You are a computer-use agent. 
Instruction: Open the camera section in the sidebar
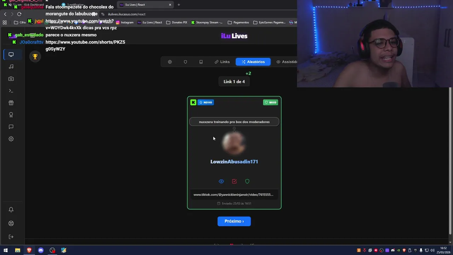click(x=11, y=79)
